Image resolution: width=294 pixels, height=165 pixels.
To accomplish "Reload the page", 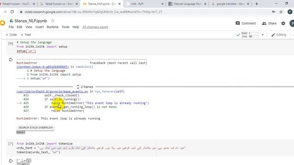I will point(12,12).
